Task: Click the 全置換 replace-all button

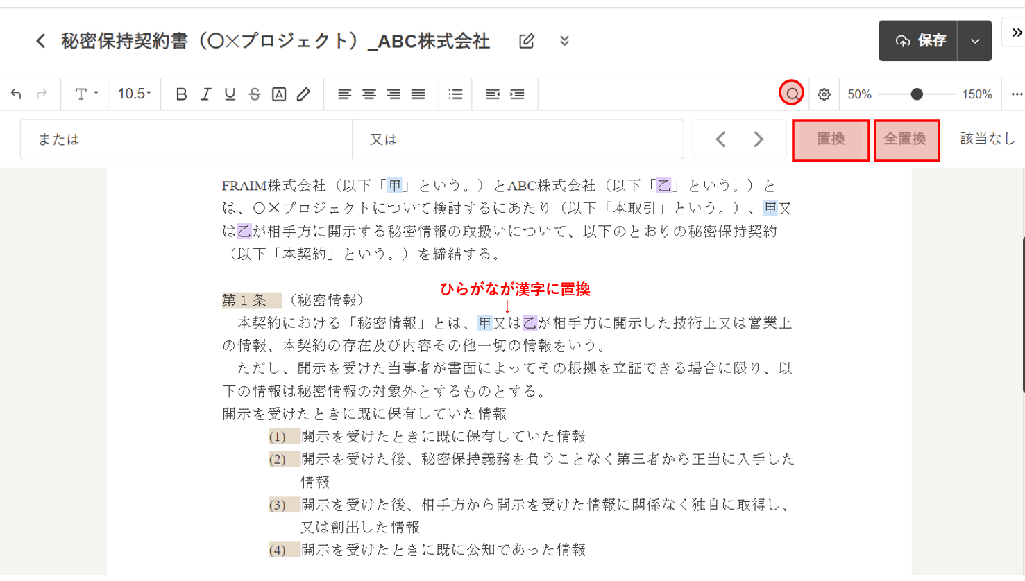Action: pyautogui.click(x=906, y=139)
